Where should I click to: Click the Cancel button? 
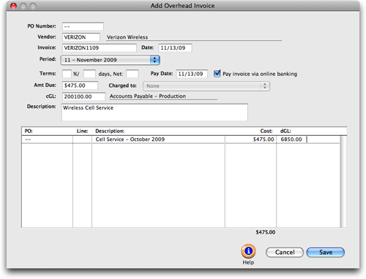click(x=285, y=253)
